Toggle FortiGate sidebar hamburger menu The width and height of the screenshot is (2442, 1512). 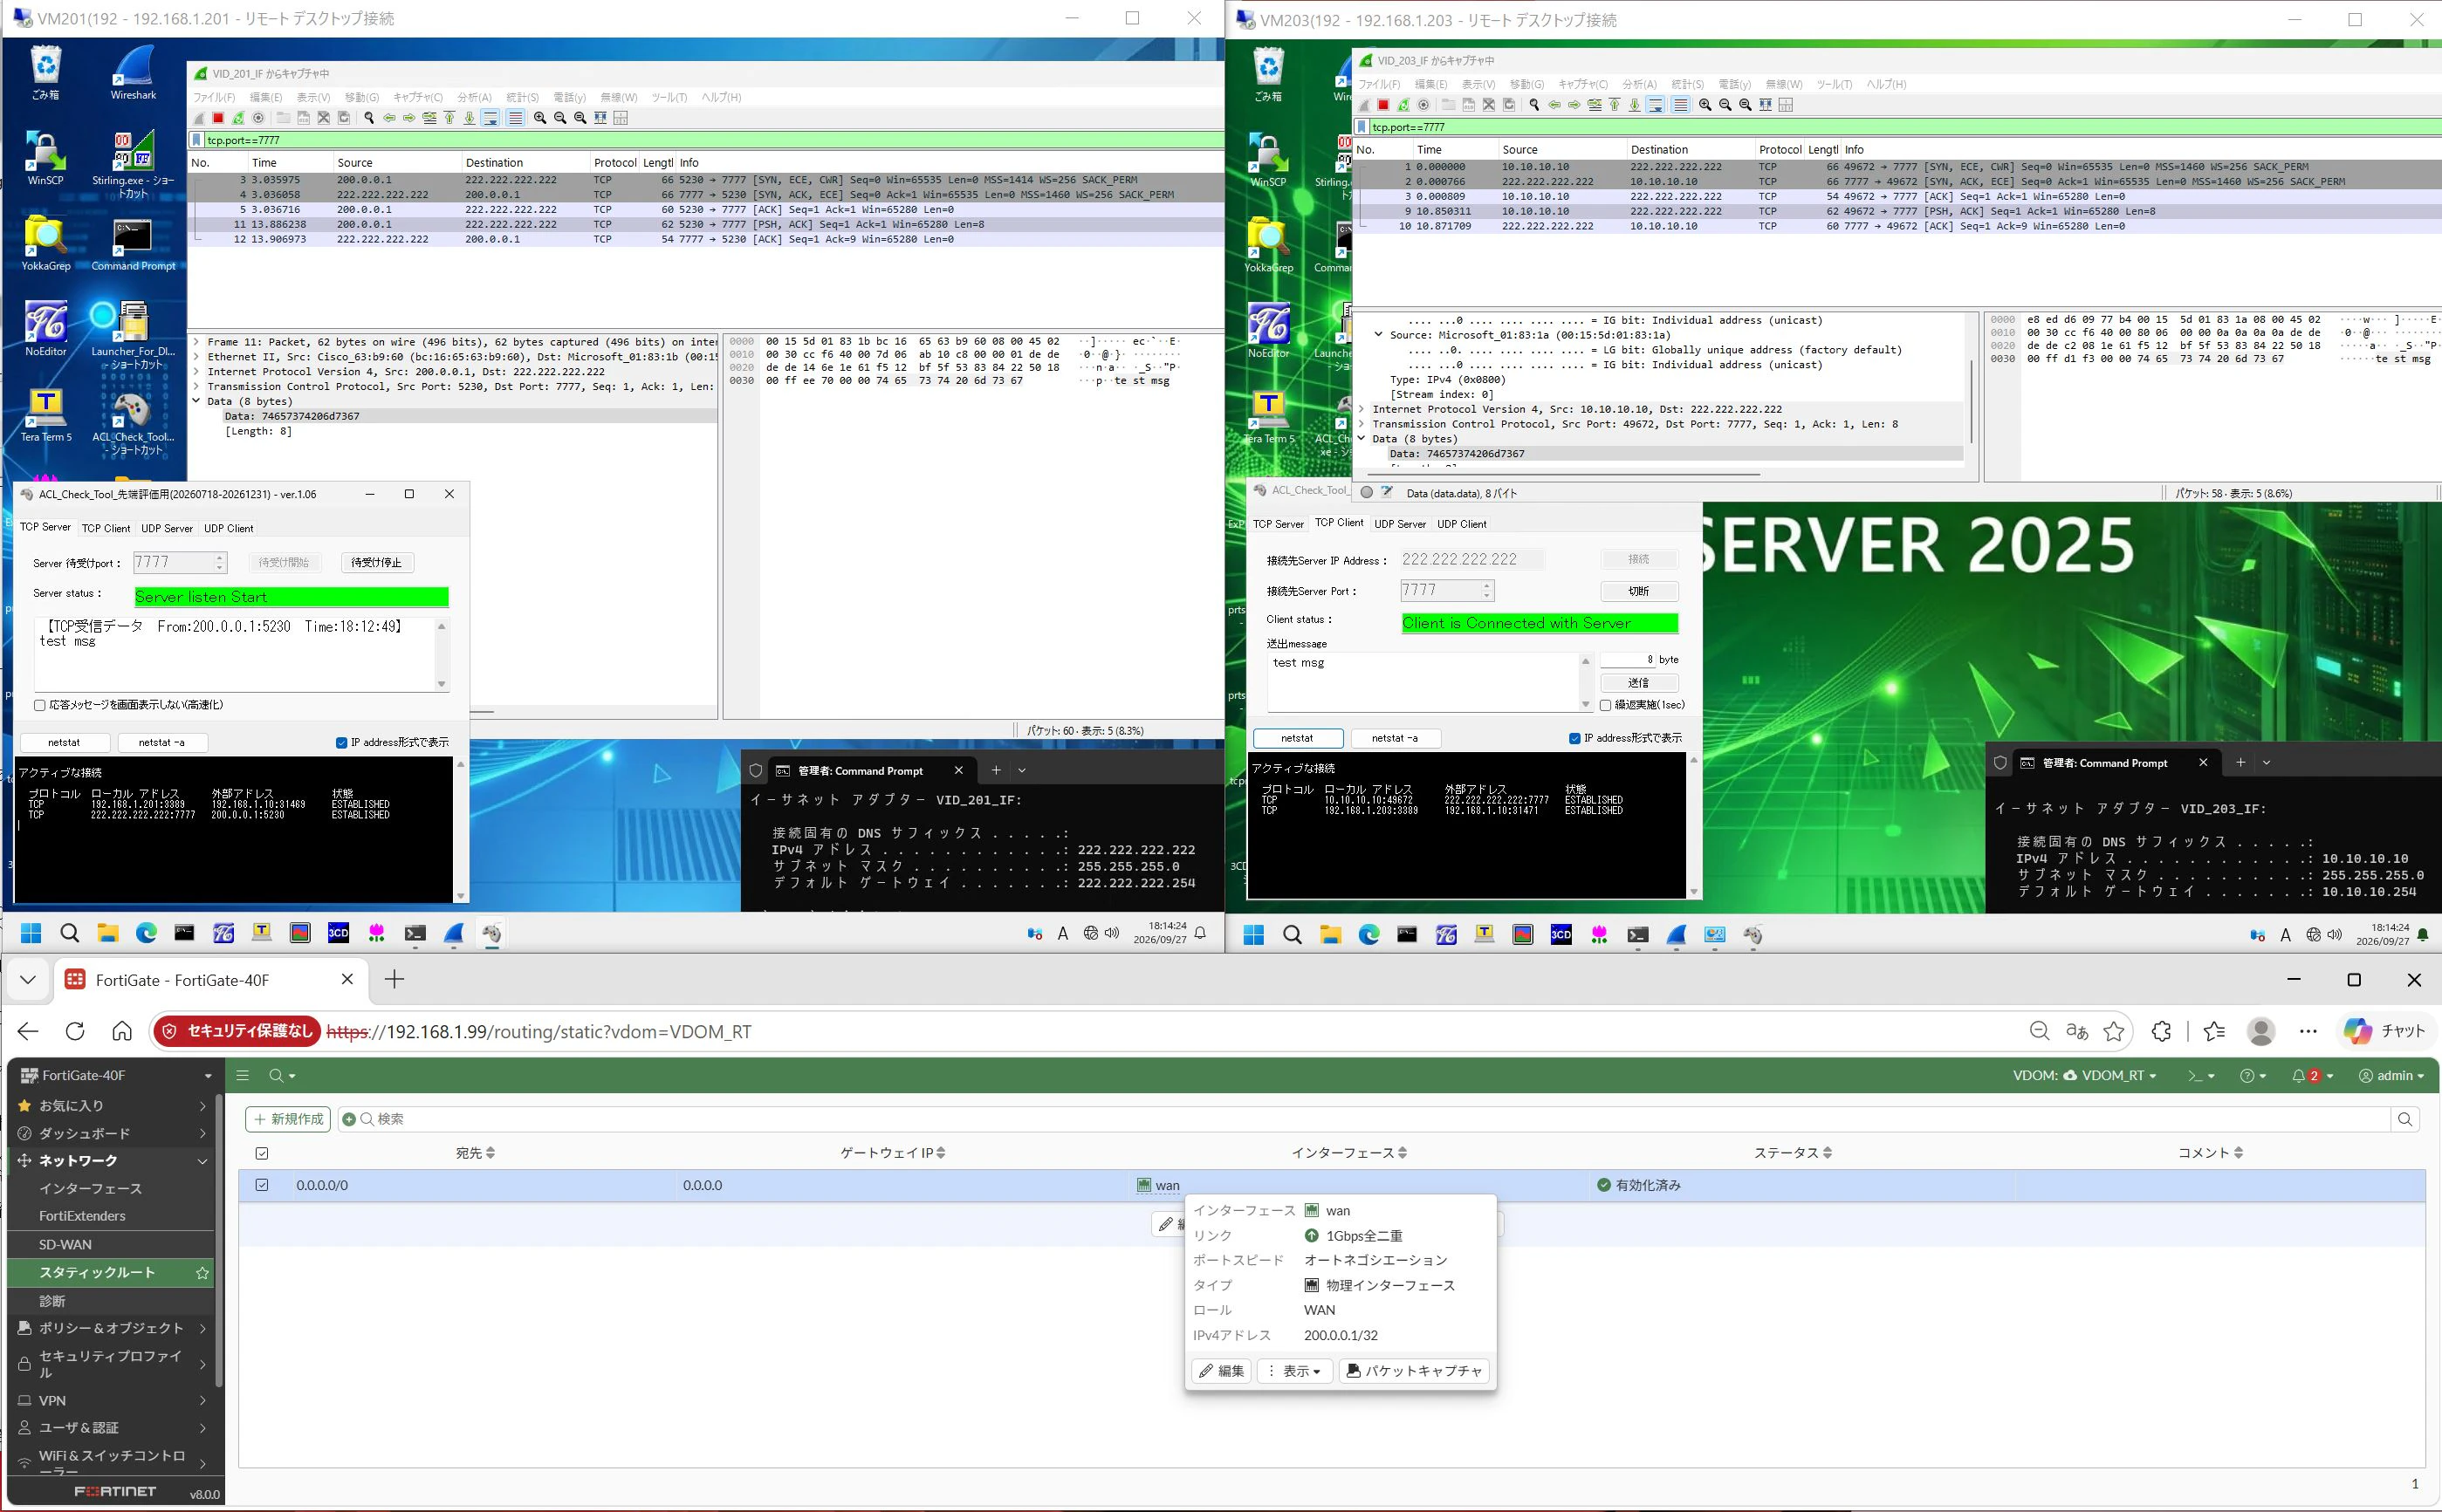click(x=242, y=1076)
